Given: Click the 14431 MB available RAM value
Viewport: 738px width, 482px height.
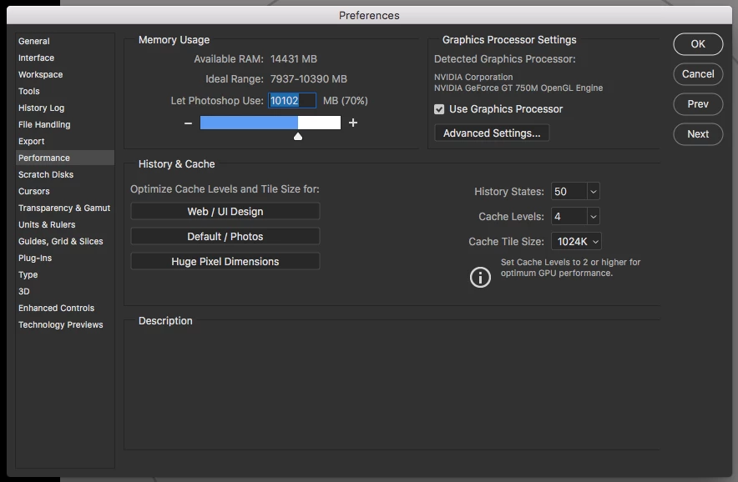Looking at the screenshot, I should coord(294,59).
